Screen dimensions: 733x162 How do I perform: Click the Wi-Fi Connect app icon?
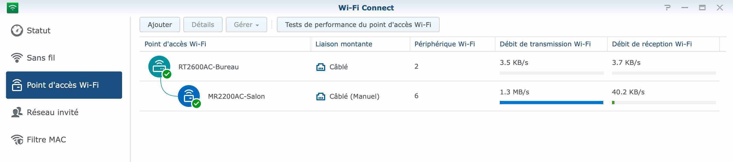point(13,8)
